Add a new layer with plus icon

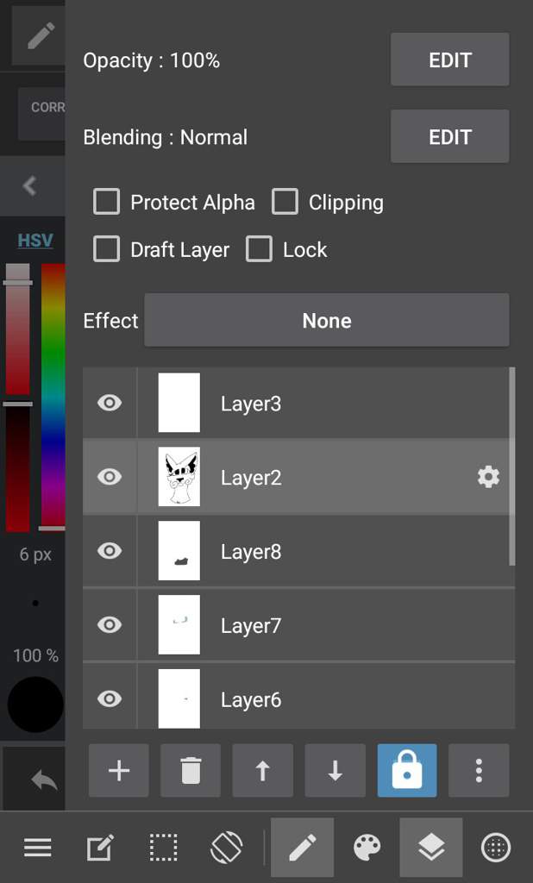(x=119, y=770)
